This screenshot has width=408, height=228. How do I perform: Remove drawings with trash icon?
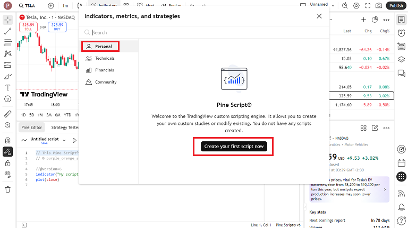pos(8,189)
